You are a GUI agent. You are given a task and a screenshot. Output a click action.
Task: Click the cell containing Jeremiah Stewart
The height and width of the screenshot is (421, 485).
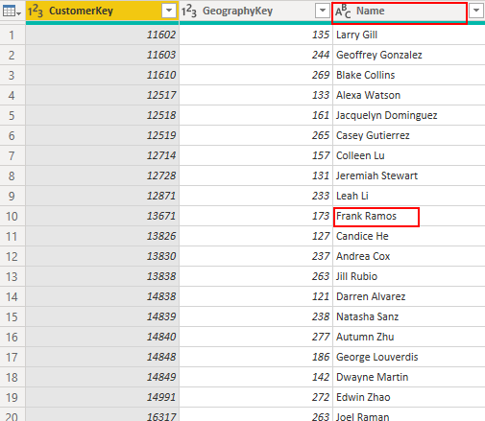point(409,175)
